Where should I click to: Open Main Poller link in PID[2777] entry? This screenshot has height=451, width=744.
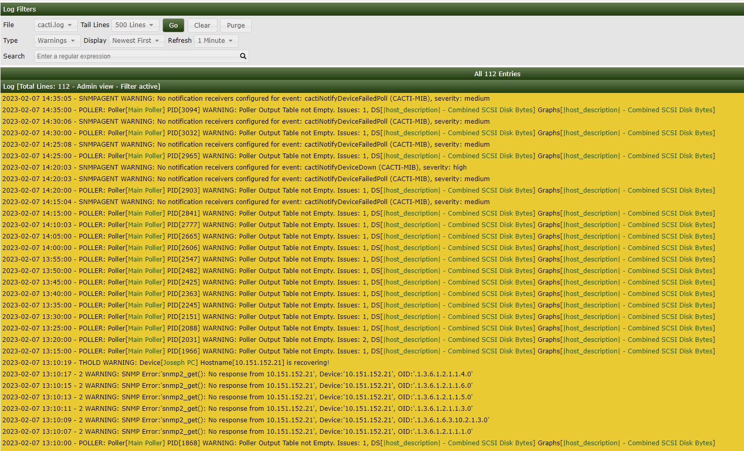click(145, 225)
